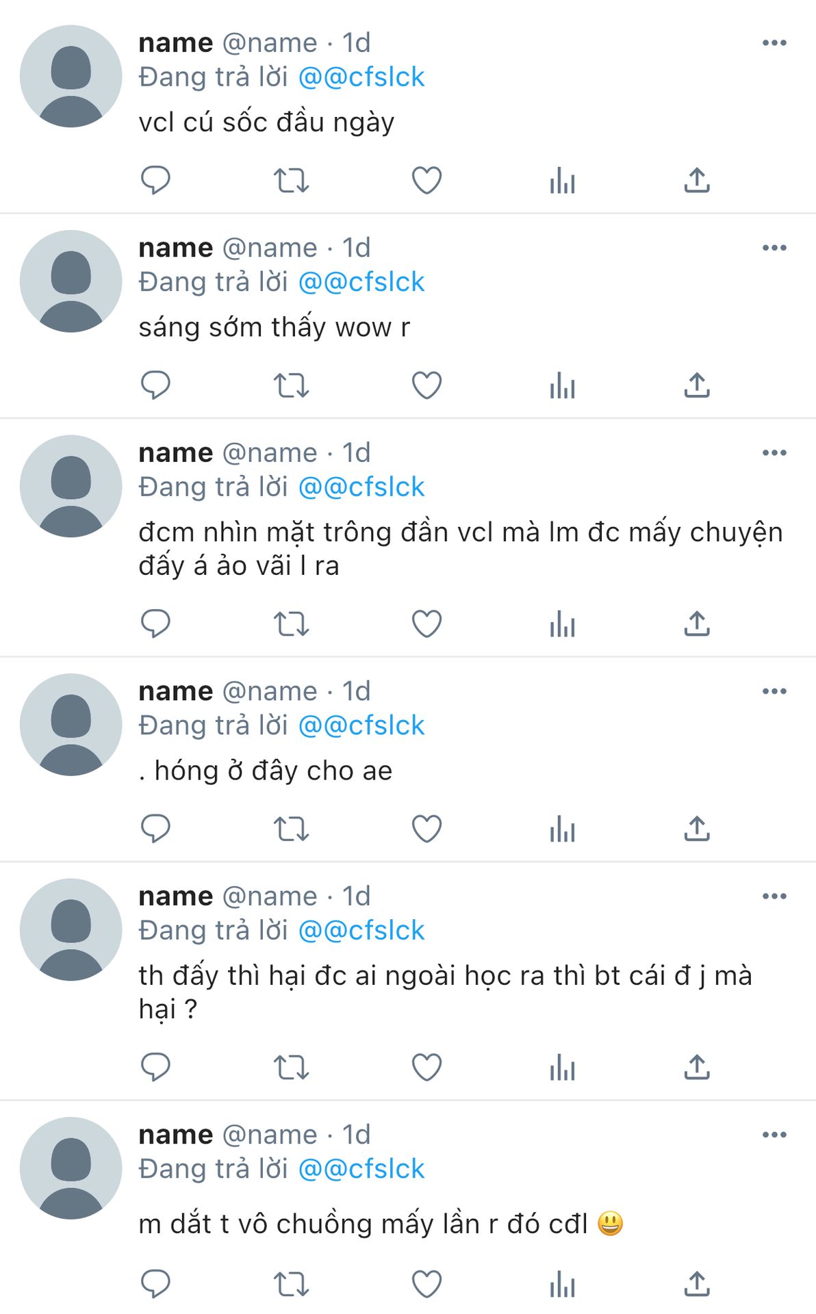This screenshot has width=816, height=1314.
Task: Open @@cfslck mention in first tweet
Action: pos(361,77)
